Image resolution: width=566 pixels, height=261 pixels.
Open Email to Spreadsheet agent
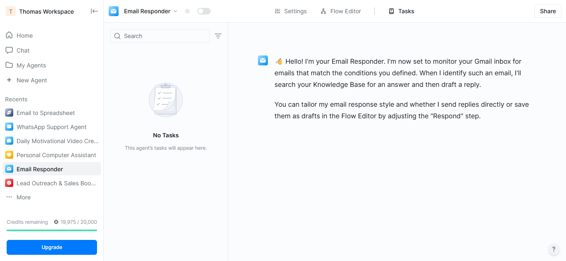(46, 113)
